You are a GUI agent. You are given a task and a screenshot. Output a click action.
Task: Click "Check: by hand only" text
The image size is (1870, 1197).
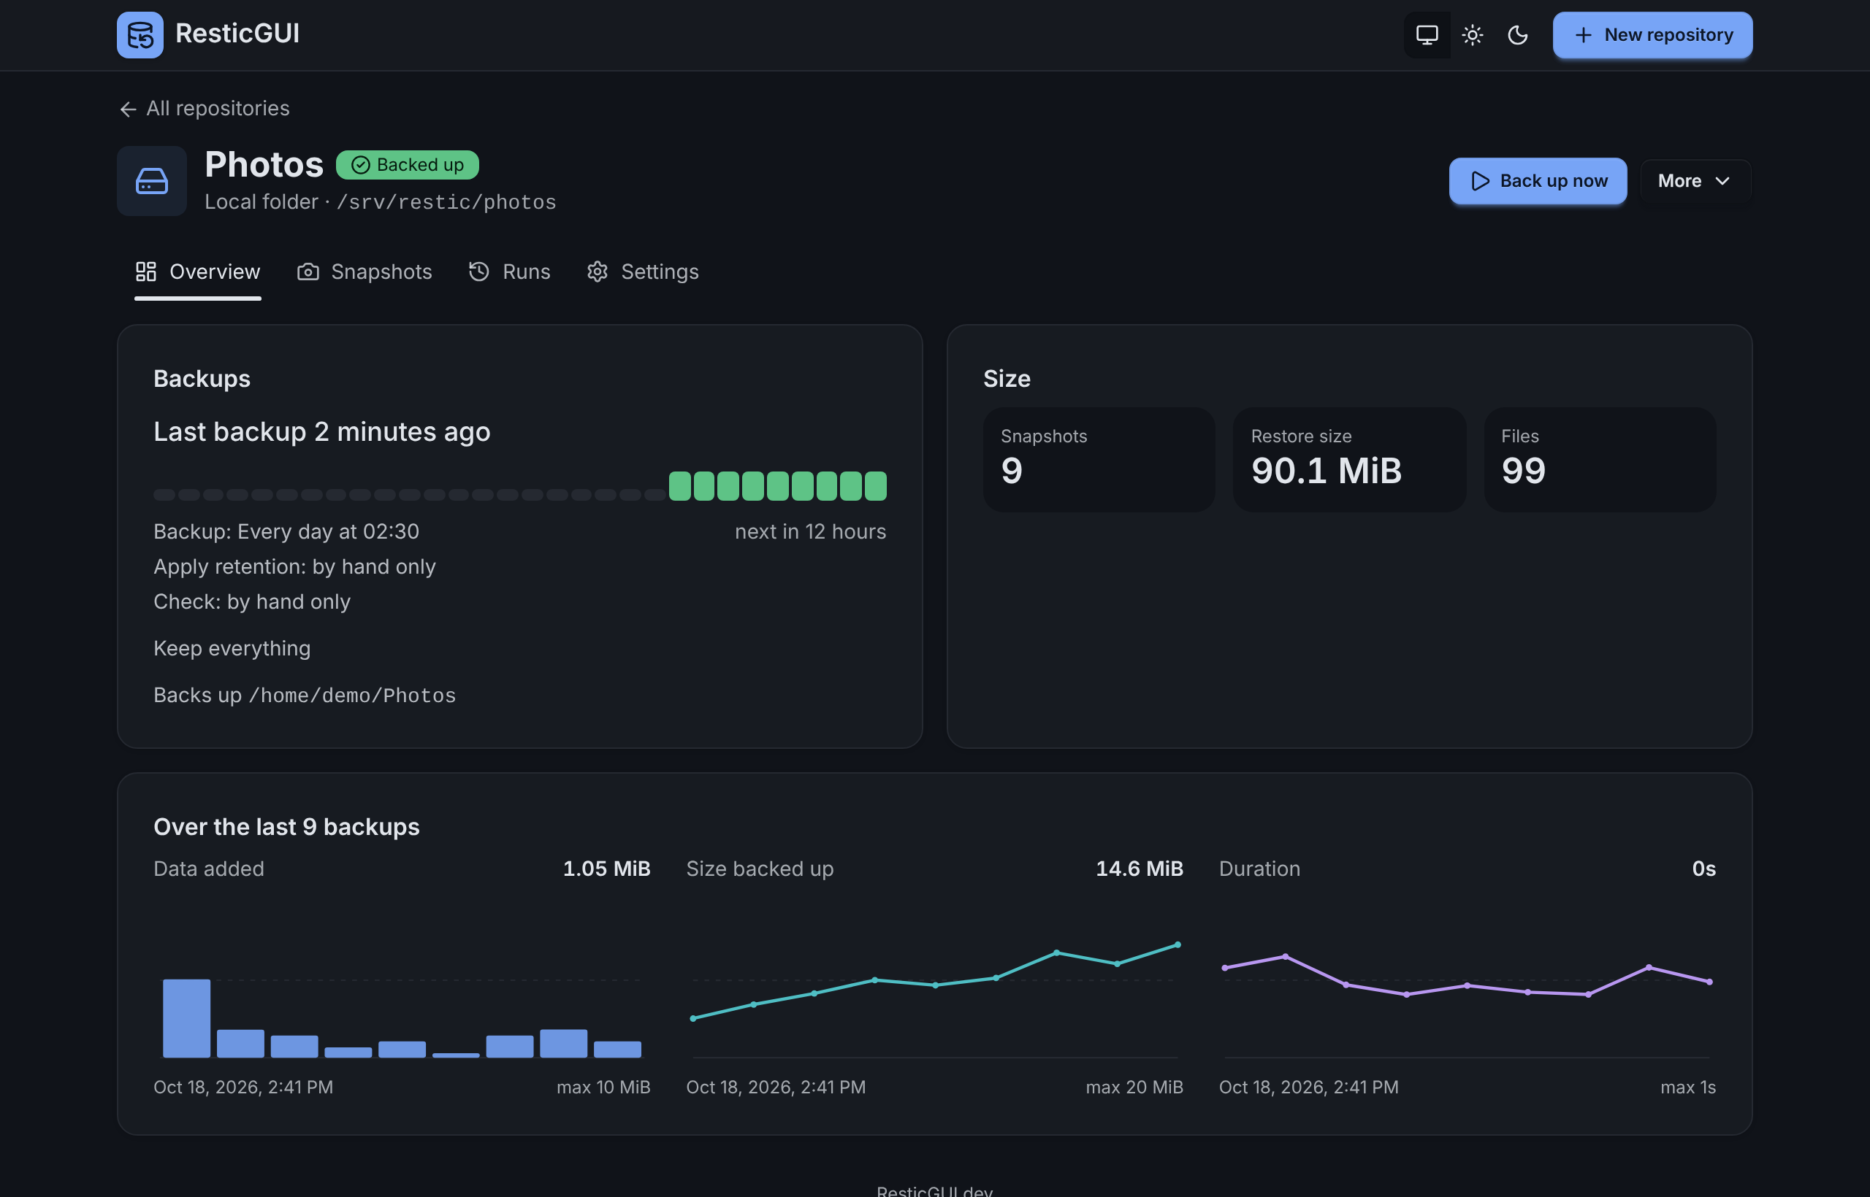point(252,601)
